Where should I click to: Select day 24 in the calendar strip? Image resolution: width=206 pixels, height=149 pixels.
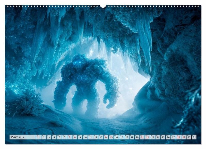(158, 137)
